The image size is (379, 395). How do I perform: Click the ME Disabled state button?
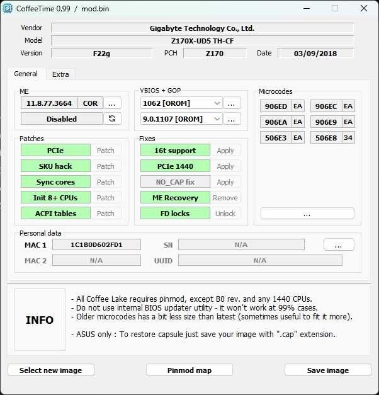pyautogui.click(x=62, y=118)
